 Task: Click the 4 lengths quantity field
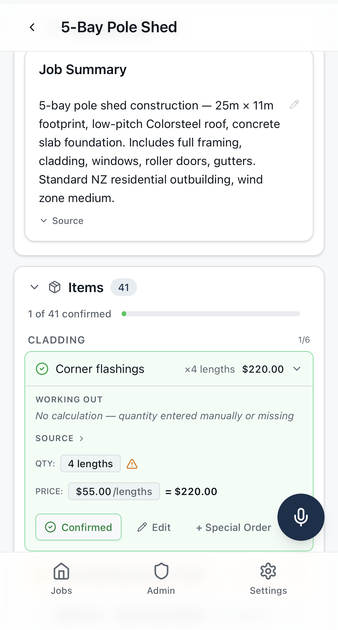click(90, 464)
